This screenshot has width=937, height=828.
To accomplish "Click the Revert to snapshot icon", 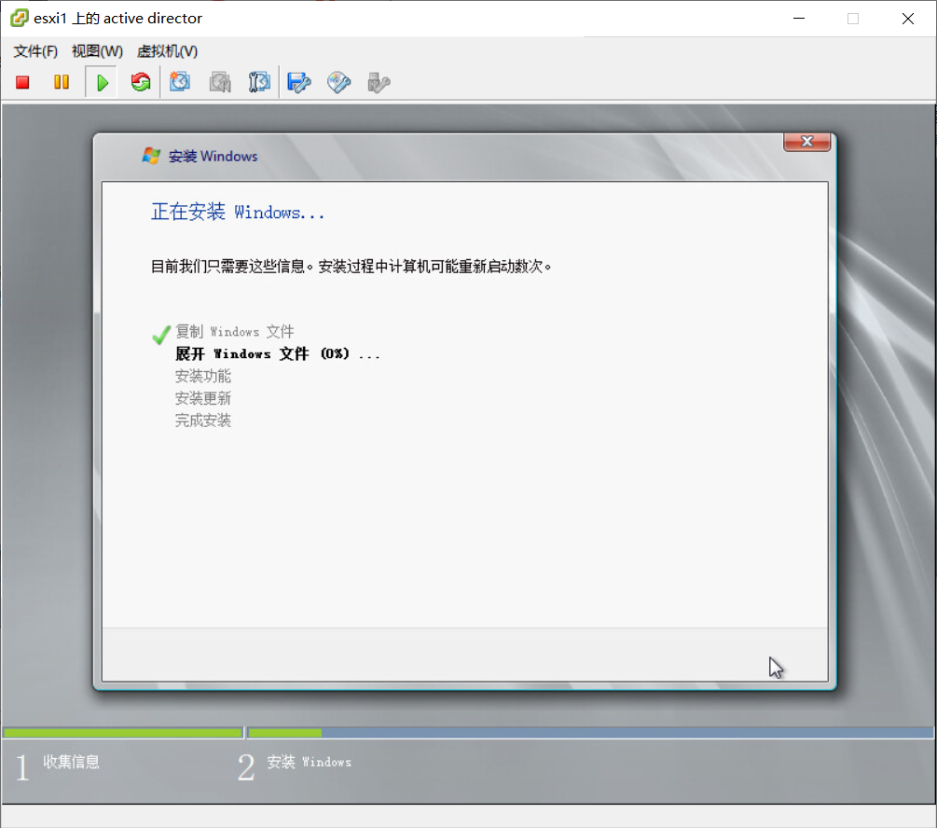I will [x=220, y=82].
